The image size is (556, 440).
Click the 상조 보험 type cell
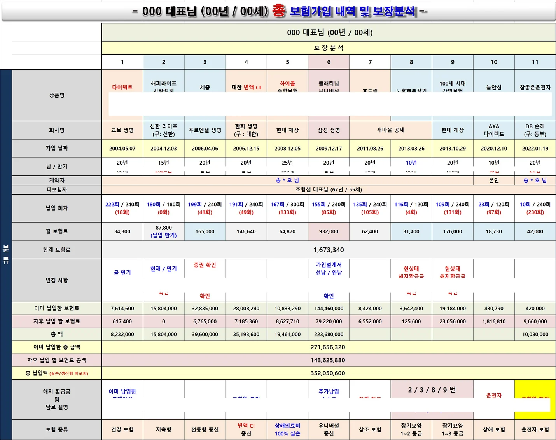(370, 429)
